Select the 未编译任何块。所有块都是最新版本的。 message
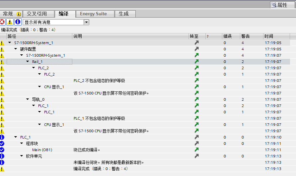Screen dimensions: 296x176 109,162
